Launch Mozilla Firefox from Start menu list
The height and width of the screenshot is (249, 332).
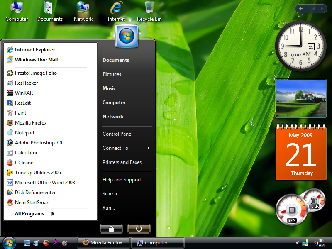click(x=50, y=123)
